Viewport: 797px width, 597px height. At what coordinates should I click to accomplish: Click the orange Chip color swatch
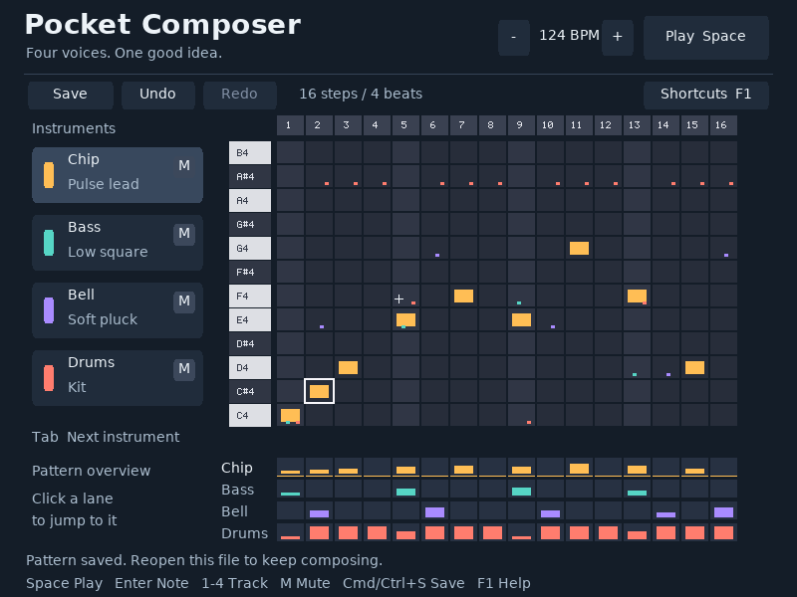coord(49,175)
